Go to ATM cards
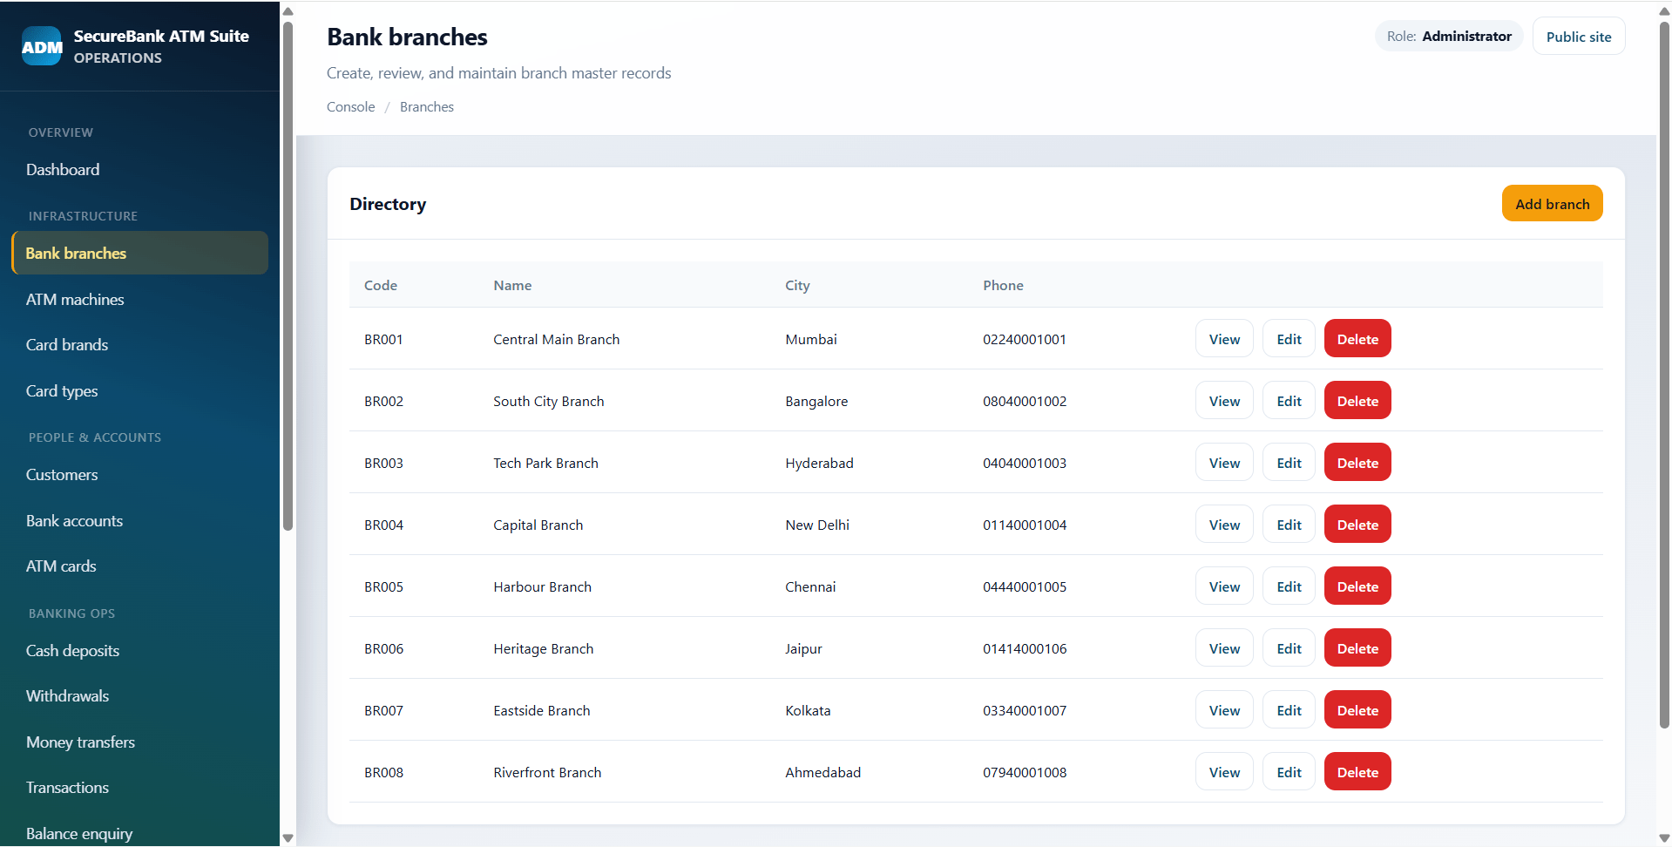The image size is (1672, 847). coord(61,566)
